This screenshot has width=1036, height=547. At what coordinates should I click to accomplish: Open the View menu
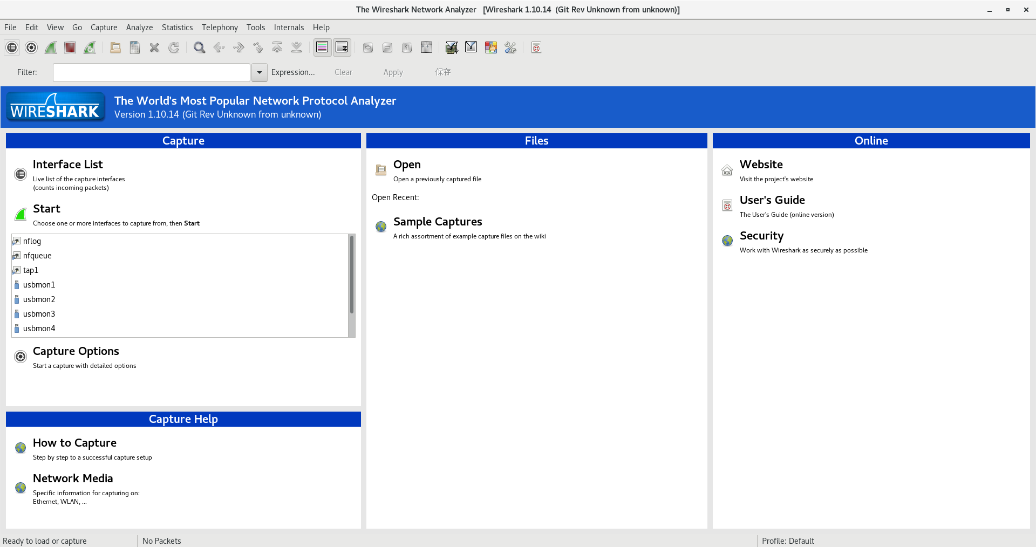coord(55,28)
